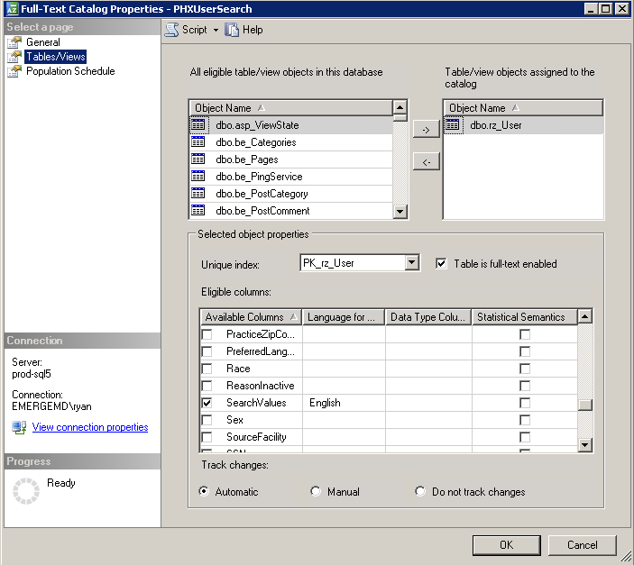Click the Tables/Views page icon
This screenshot has width=634, height=565.
(x=14, y=57)
